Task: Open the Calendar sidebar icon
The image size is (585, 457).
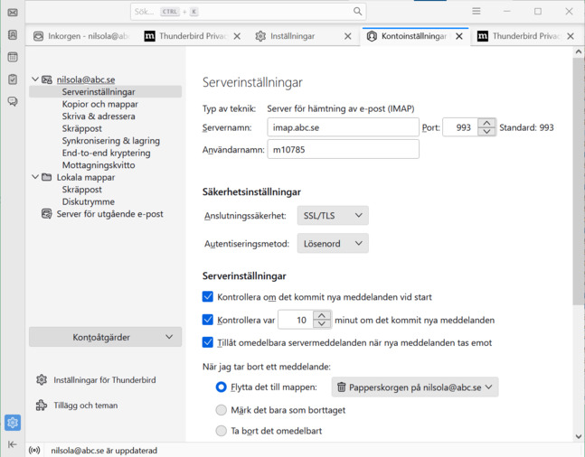Action: point(13,57)
